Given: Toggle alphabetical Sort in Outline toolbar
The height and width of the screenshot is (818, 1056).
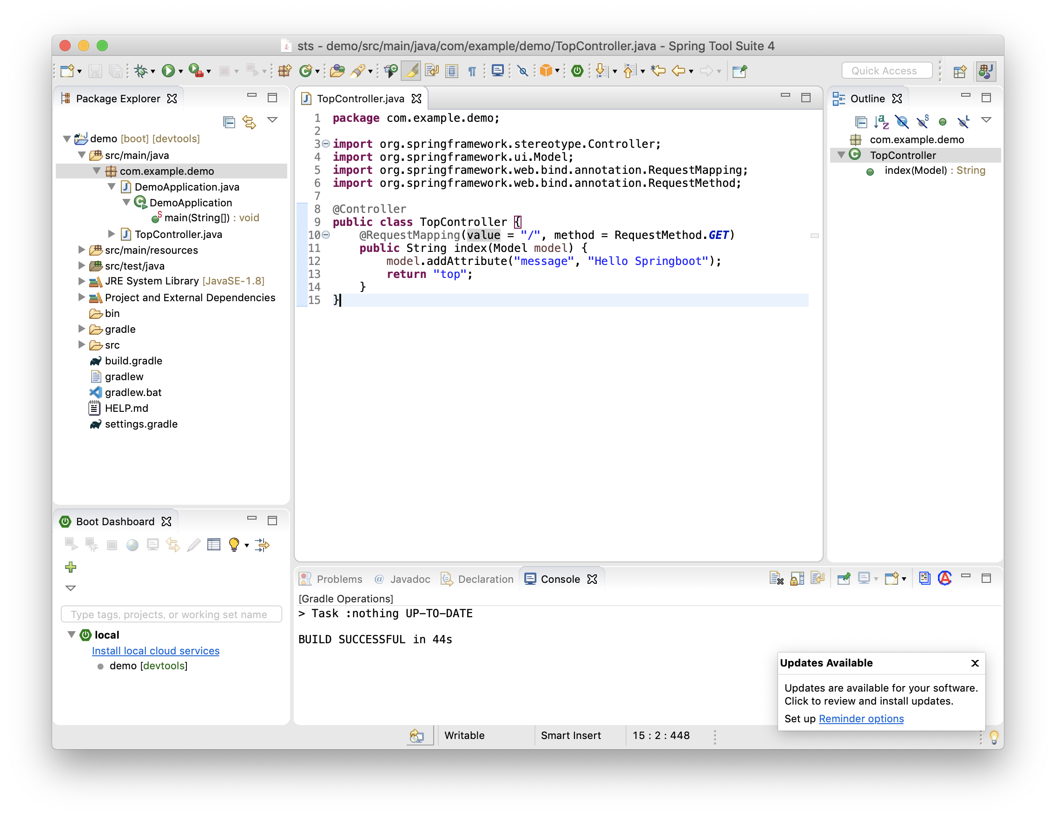Looking at the screenshot, I should [x=881, y=121].
